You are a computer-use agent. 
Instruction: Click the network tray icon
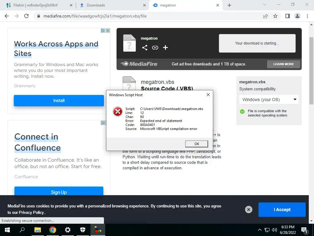click(267, 230)
